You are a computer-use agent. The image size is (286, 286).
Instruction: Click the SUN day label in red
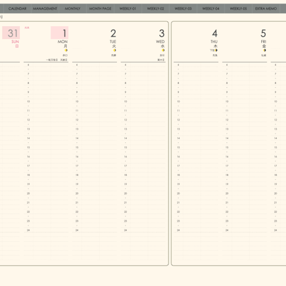click(15, 42)
